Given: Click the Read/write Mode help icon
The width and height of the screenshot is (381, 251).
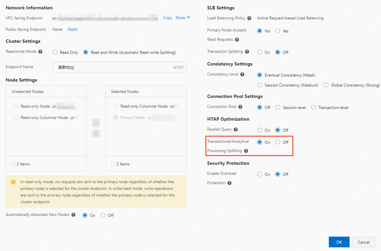Looking at the screenshot, I should (x=40, y=52).
